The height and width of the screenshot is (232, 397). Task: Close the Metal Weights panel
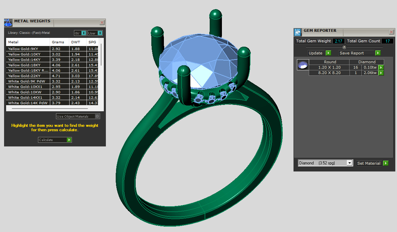click(102, 22)
